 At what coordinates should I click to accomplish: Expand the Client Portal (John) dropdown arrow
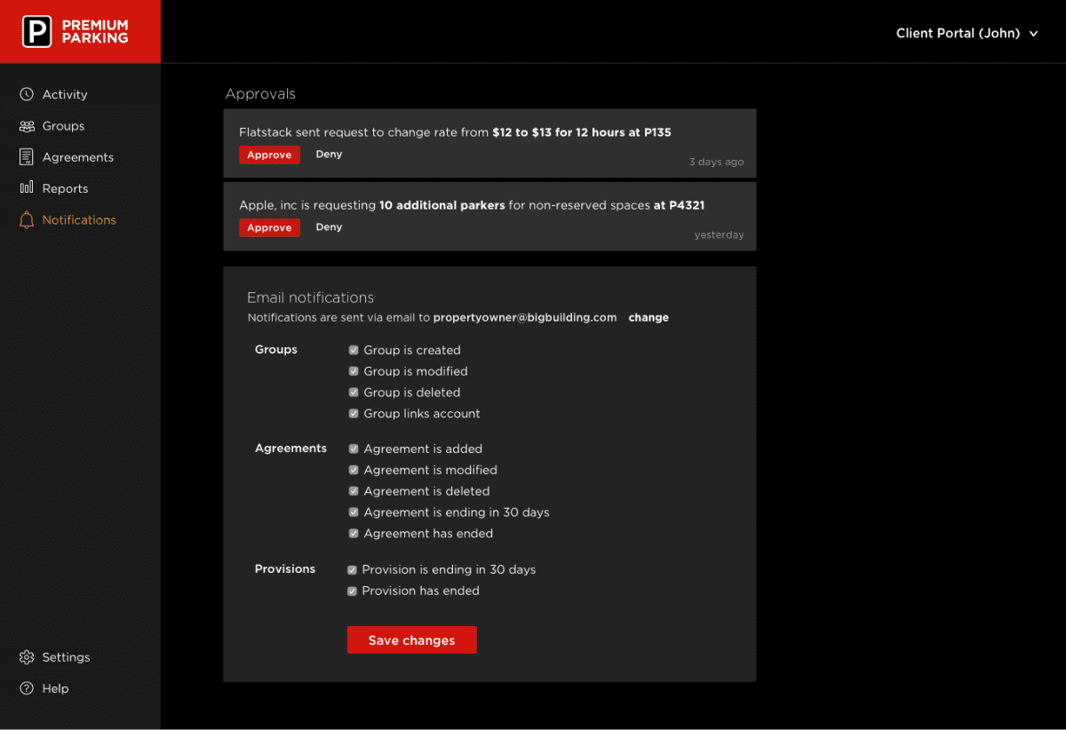coord(1033,34)
